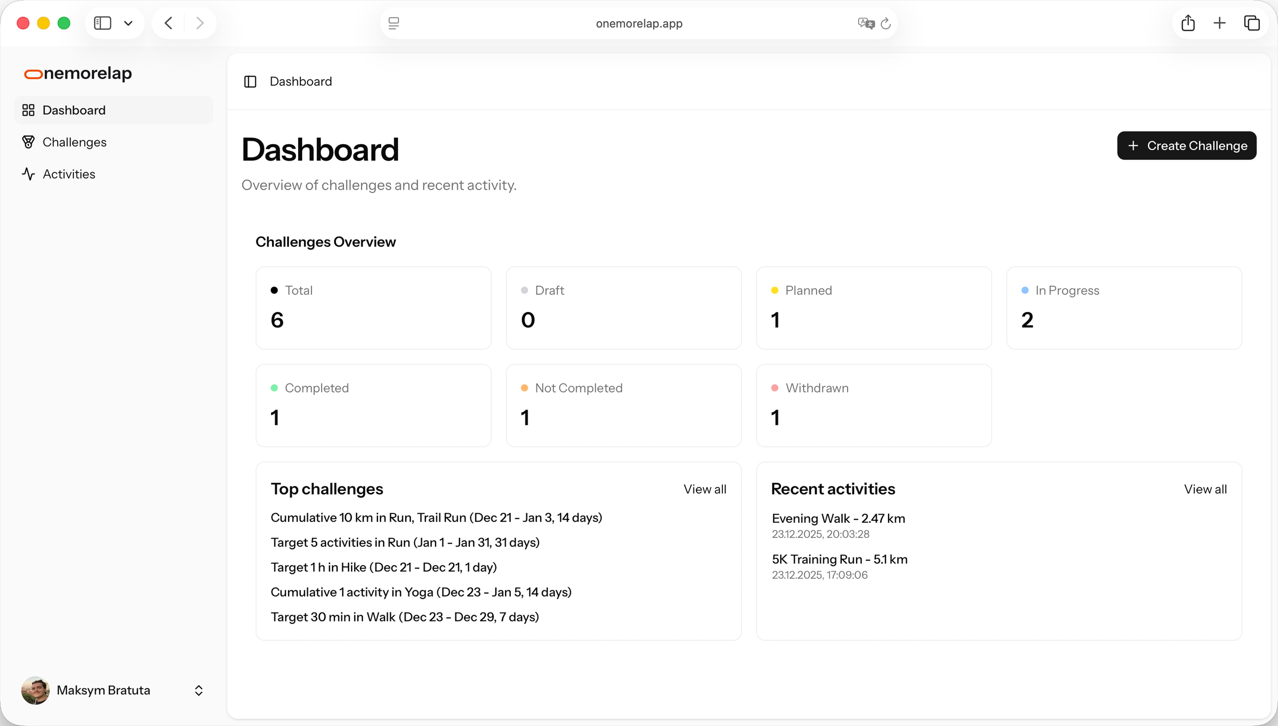Reload the page with the refresh icon
Viewport: 1278px width, 726px height.
click(x=886, y=23)
